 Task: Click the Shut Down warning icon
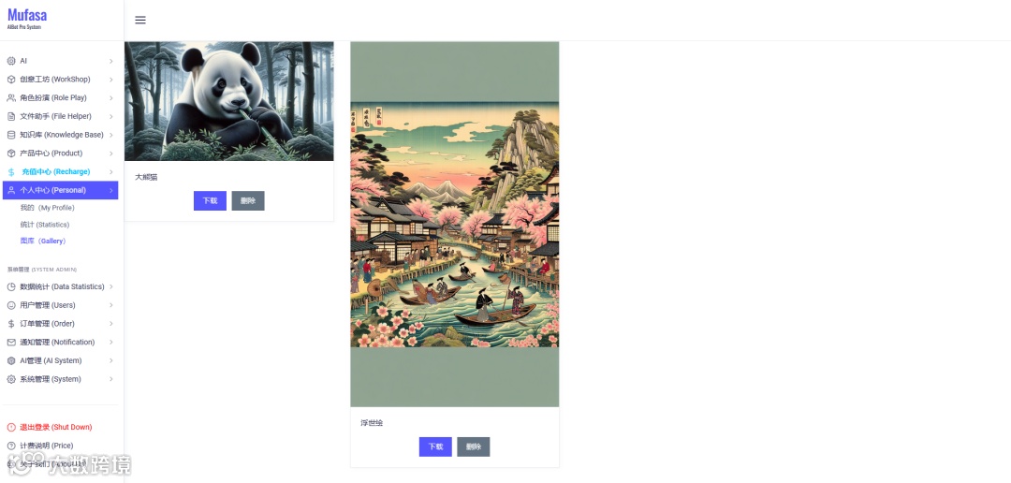[x=11, y=427]
